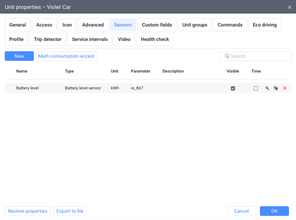The height and width of the screenshot is (220, 296).
Task: Select the Custom fields tab
Action: (x=157, y=25)
